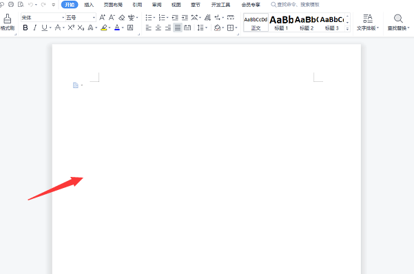Click the sort icon
This screenshot has width=414, height=274.
pyautogui.click(x=208, y=18)
